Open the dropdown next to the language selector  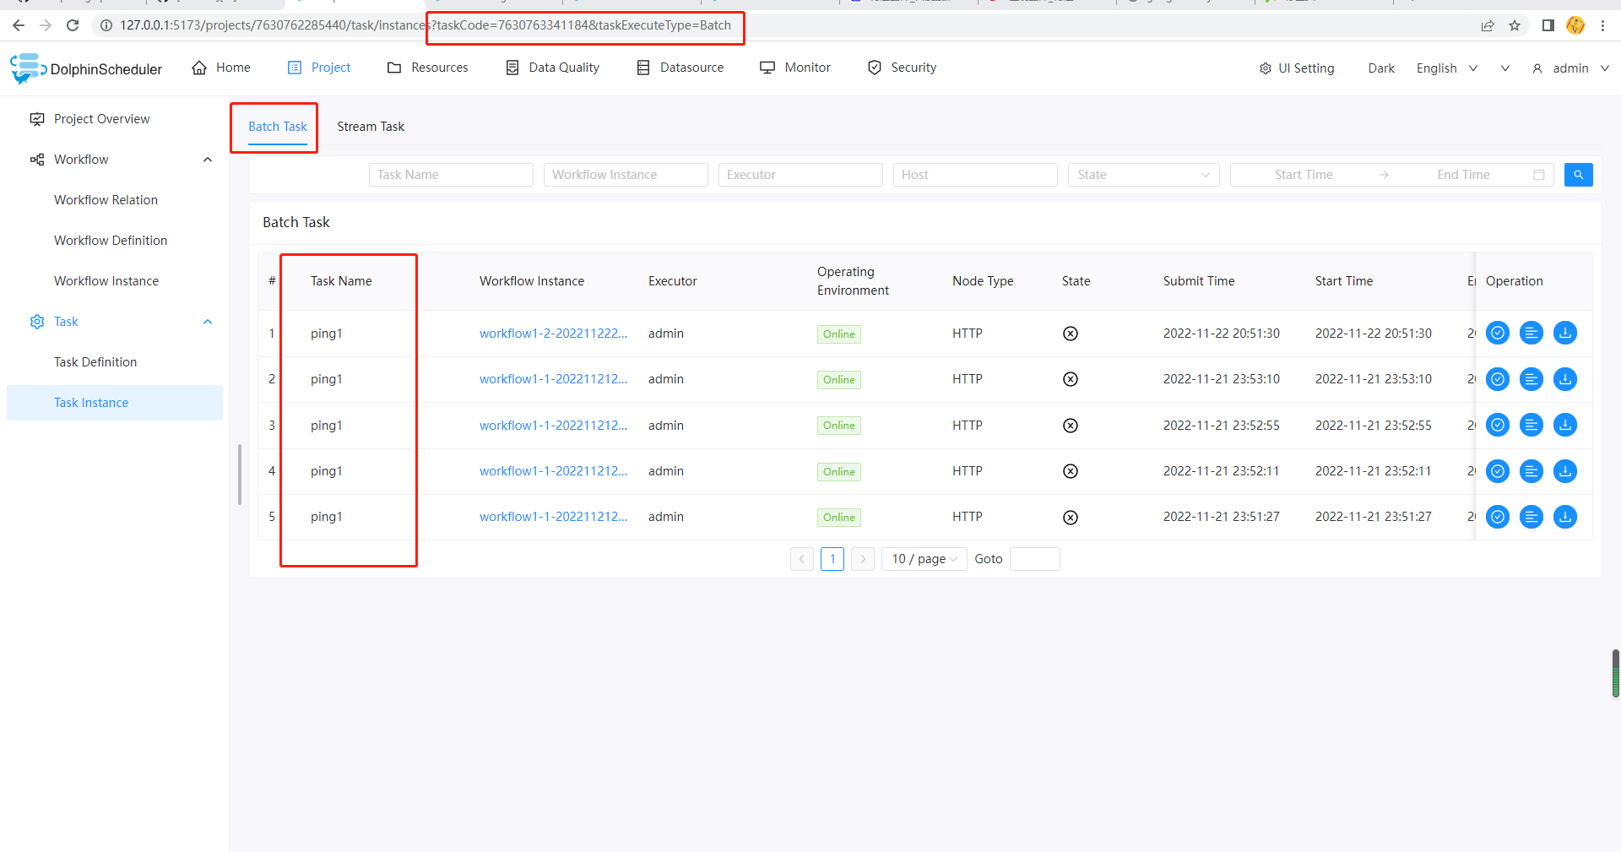point(1504,68)
